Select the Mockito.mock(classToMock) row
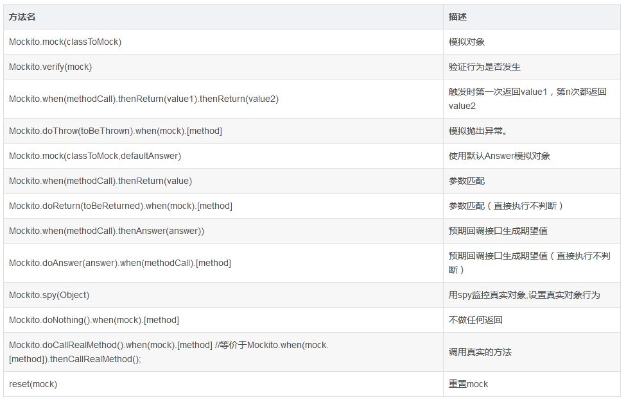 pyautogui.click(x=64, y=42)
